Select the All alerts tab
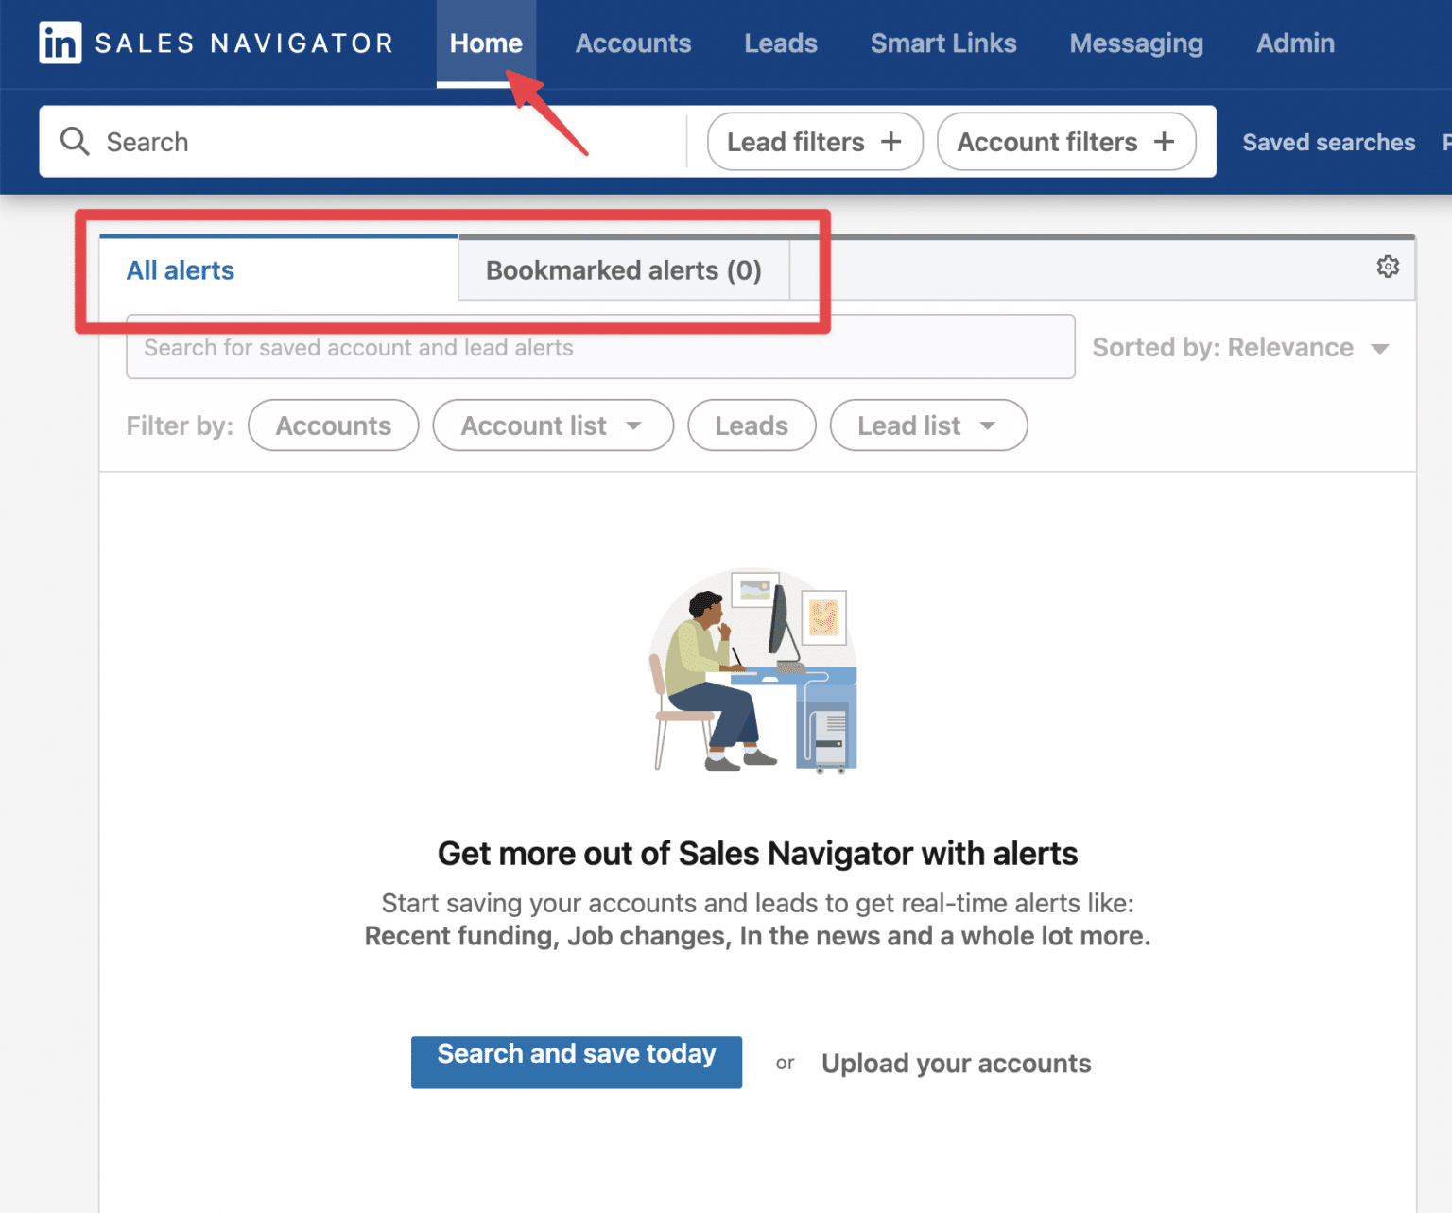1452x1213 pixels. pyautogui.click(x=181, y=270)
